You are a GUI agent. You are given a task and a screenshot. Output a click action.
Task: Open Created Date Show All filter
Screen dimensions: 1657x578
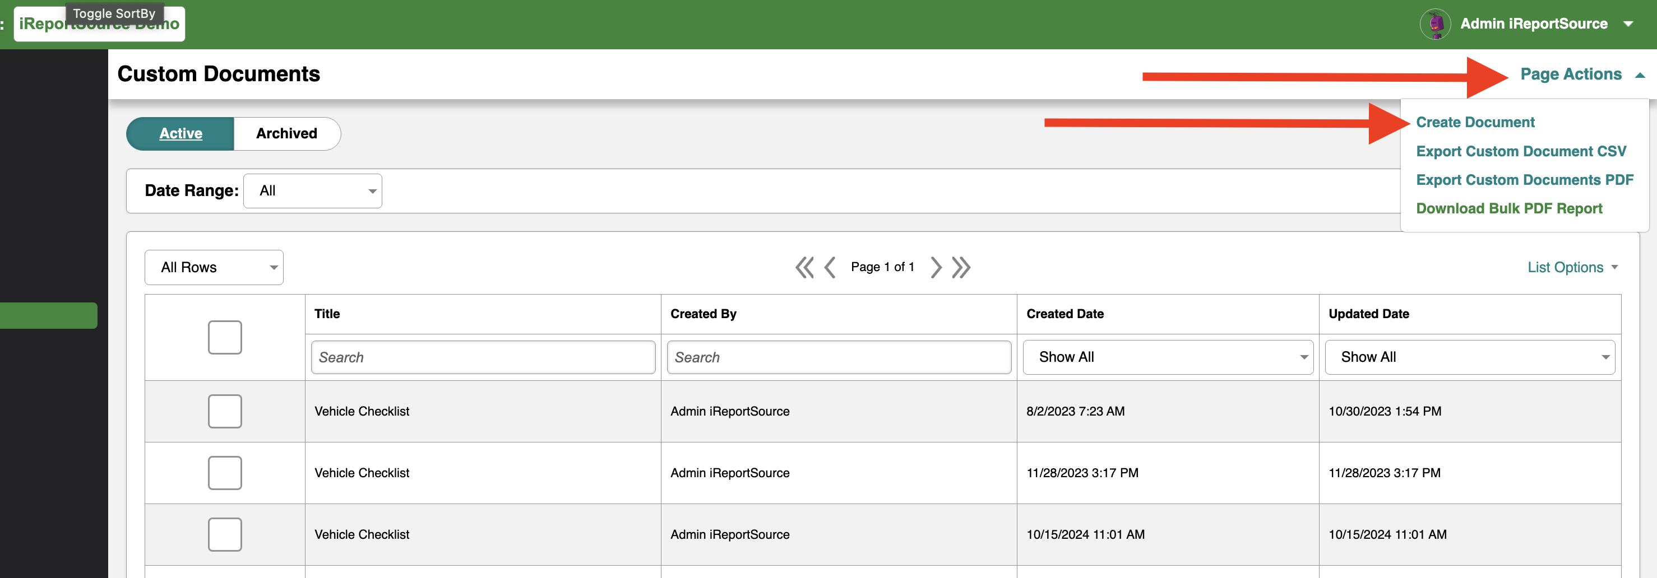[x=1168, y=357]
